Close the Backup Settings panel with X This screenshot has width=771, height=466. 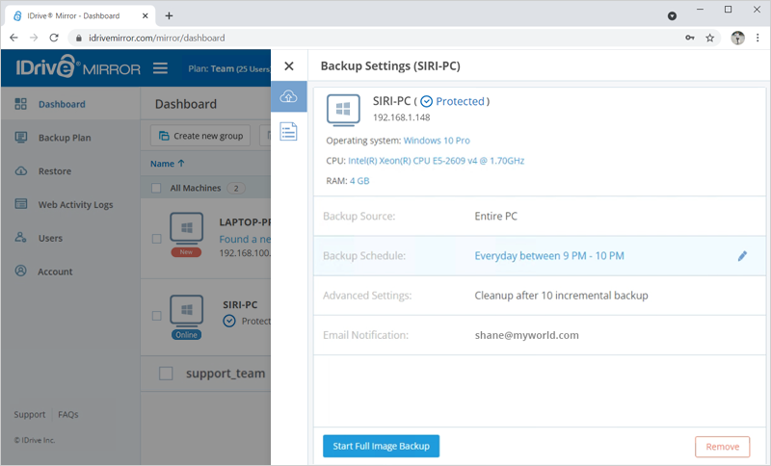(289, 65)
